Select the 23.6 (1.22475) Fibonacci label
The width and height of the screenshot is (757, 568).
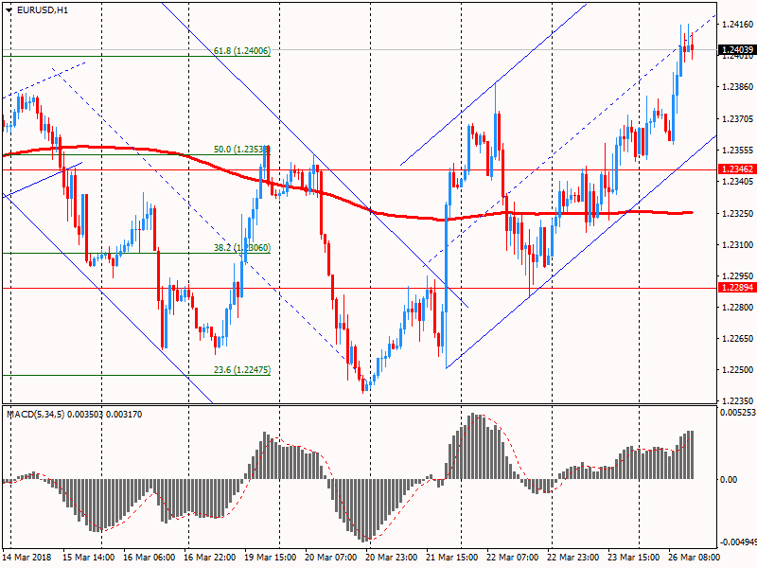click(242, 370)
